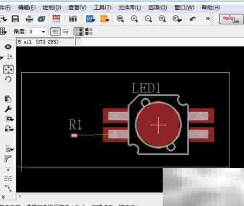Open the 编辑(E) menu
The width and height of the screenshot is (244, 206).
[x=27, y=8]
